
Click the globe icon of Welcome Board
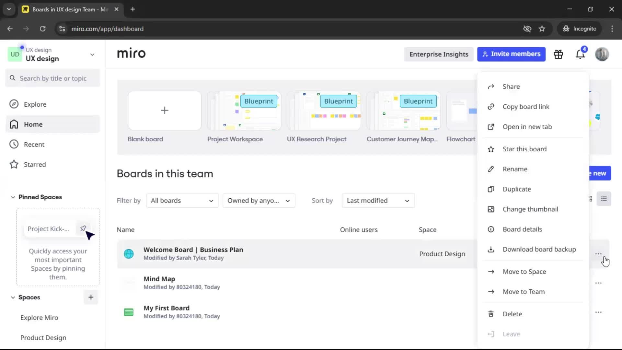(x=129, y=254)
